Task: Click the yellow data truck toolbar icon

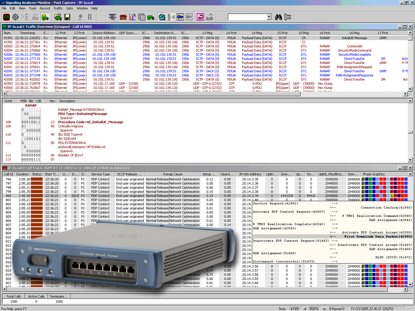Action: (45, 17)
